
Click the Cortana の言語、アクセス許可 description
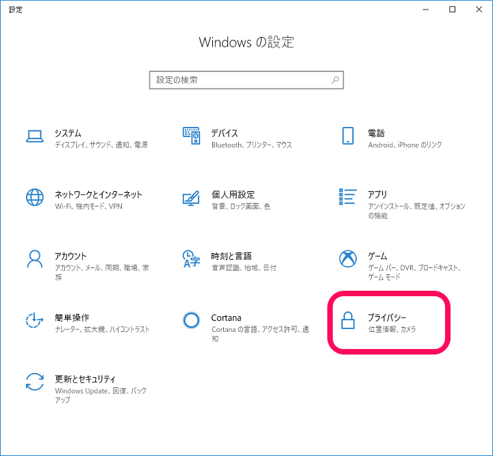coord(260,334)
